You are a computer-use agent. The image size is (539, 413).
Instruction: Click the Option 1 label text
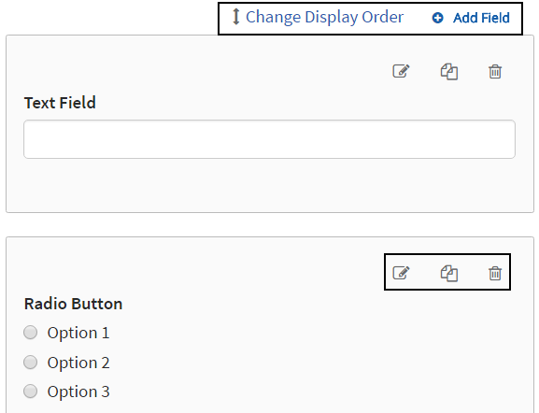point(78,333)
